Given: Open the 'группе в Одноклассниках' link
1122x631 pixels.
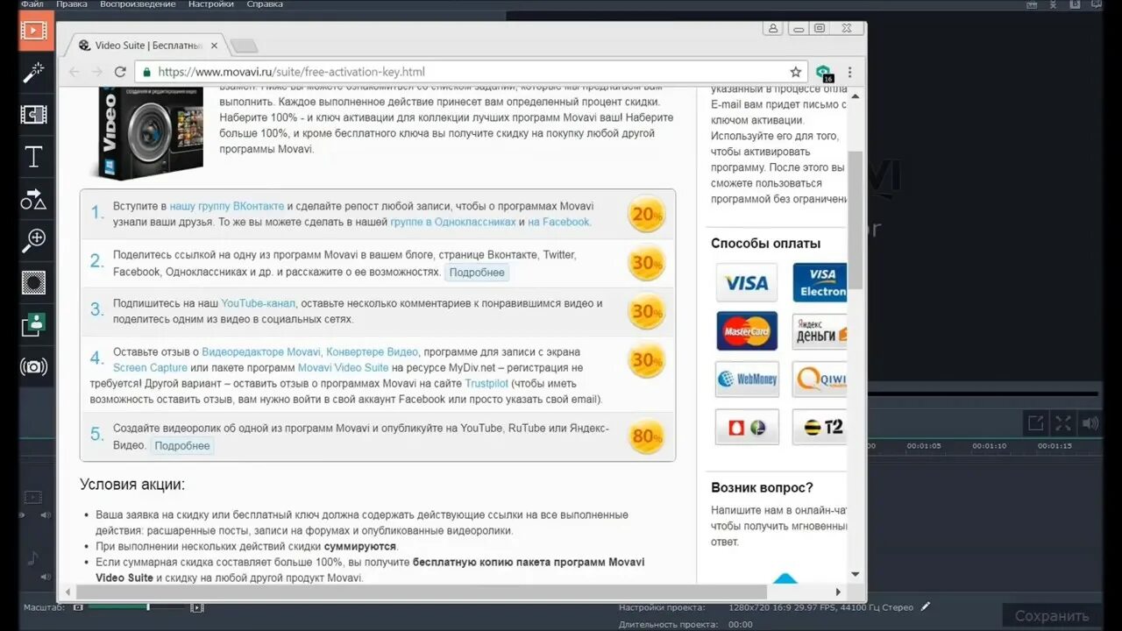Looking at the screenshot, I should (x=453, y=223).
